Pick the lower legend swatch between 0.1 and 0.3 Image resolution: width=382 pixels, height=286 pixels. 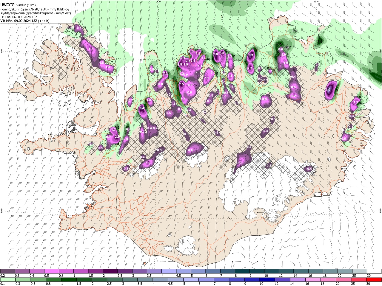pos(7,279)
